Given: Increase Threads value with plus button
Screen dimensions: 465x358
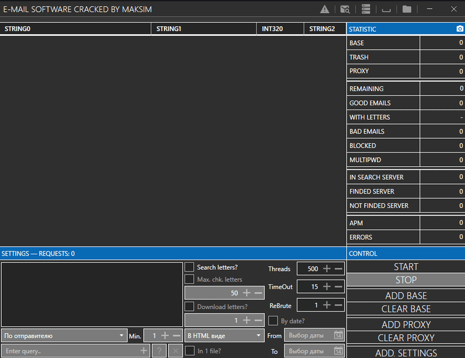Looking at the screenshot, I should click(x=327, y=269).
